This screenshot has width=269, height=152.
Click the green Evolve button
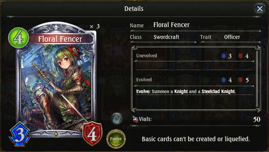116,139
